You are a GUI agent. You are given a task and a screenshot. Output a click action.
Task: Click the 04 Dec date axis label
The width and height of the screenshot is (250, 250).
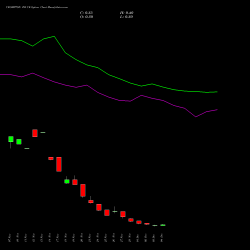coord(161,238)
